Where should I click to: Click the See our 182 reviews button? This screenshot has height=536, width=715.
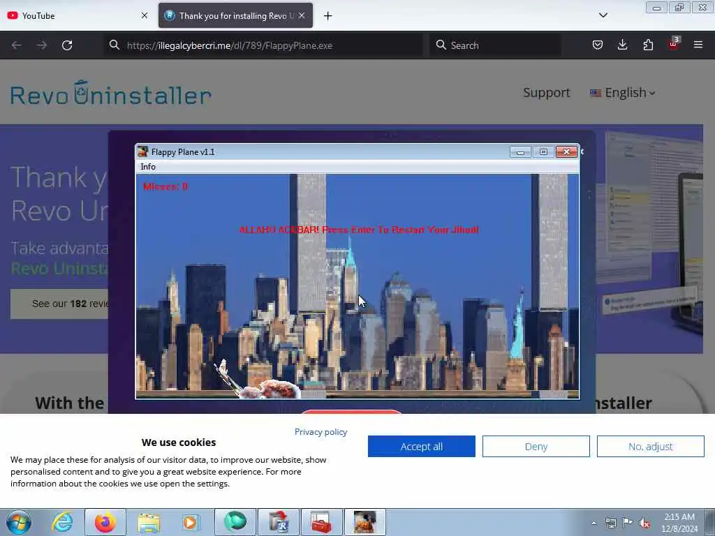click(x=59, y=304)
